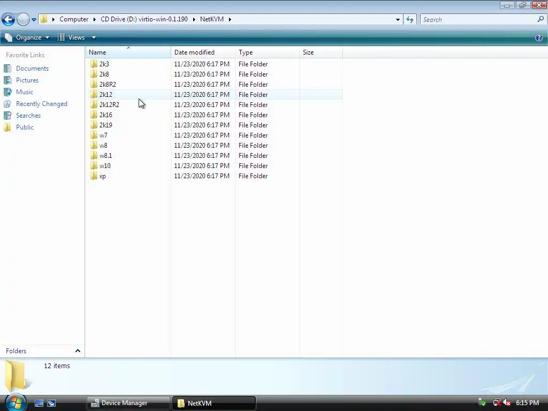Select the 2k16 folder icon

(x=94, y=115)
